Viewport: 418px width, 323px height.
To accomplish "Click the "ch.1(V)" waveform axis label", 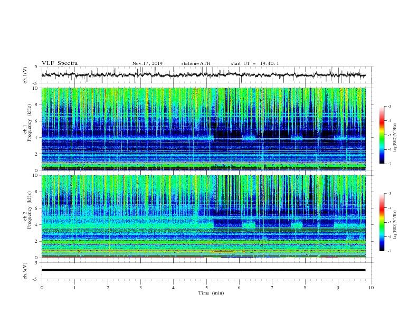I will coord(25,75).
